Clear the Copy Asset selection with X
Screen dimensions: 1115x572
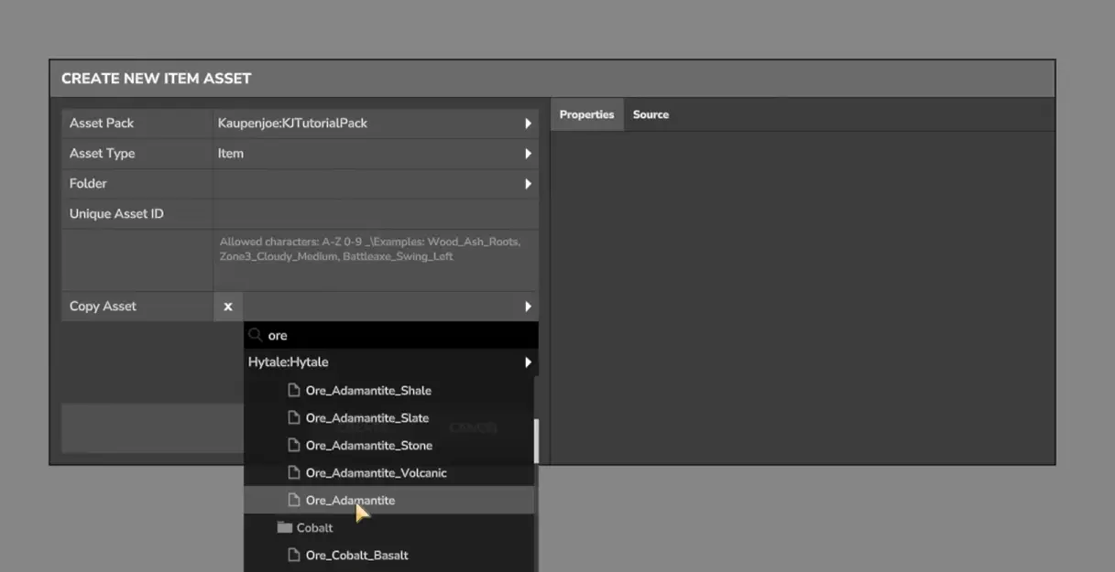(x=228, y=307)
